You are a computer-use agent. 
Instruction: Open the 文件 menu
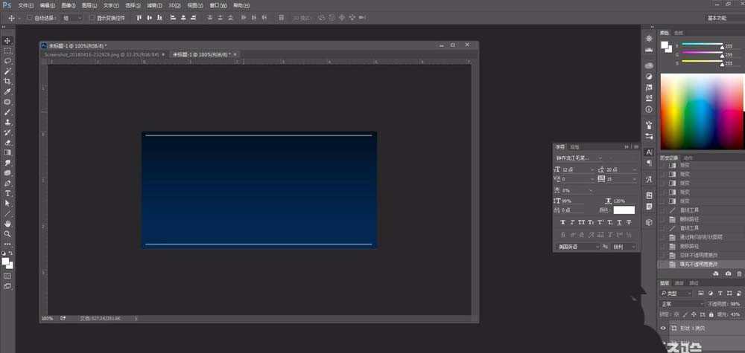25,4
